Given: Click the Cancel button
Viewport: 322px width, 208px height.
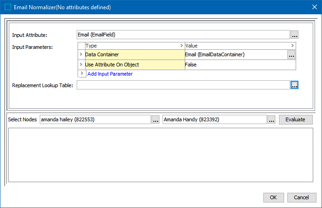Looking at the screenshot, I should [x=298, y=197].
